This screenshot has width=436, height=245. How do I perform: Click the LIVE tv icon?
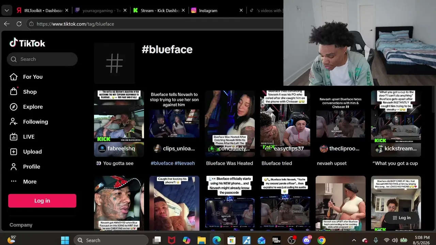14,137
